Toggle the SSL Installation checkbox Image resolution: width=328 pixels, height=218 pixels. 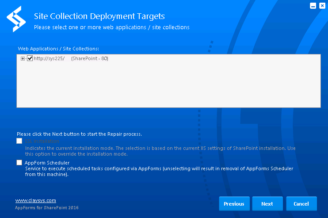coord(19,141)
